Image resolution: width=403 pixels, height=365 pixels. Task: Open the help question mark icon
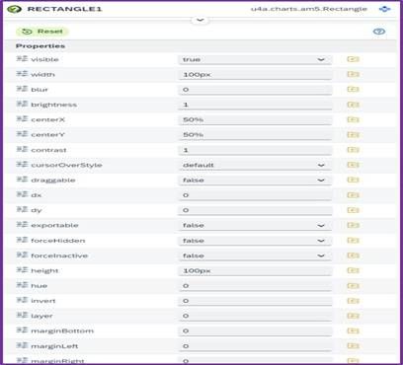coord(379,32)
